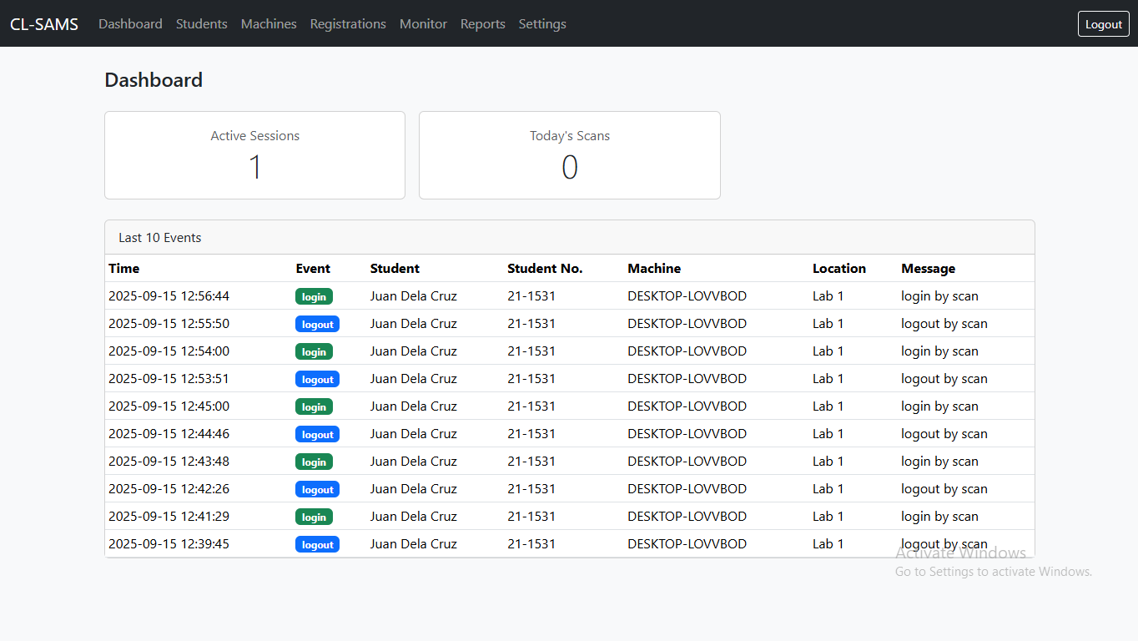Click the logout badge on the 12:39:45 entry
Image resolution: width=1138 pixels, height=641 pixels.
(x=317, y=544)
